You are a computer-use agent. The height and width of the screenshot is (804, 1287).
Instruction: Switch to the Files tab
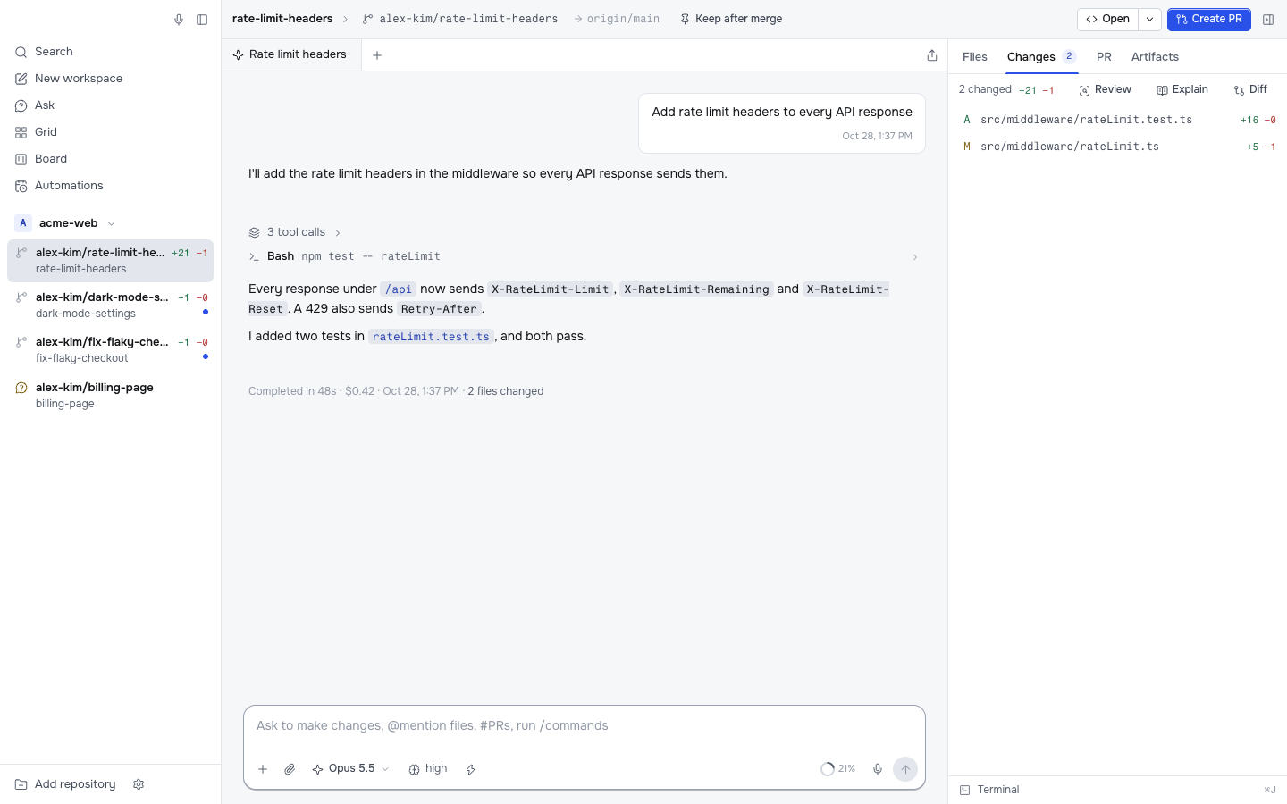975,56
